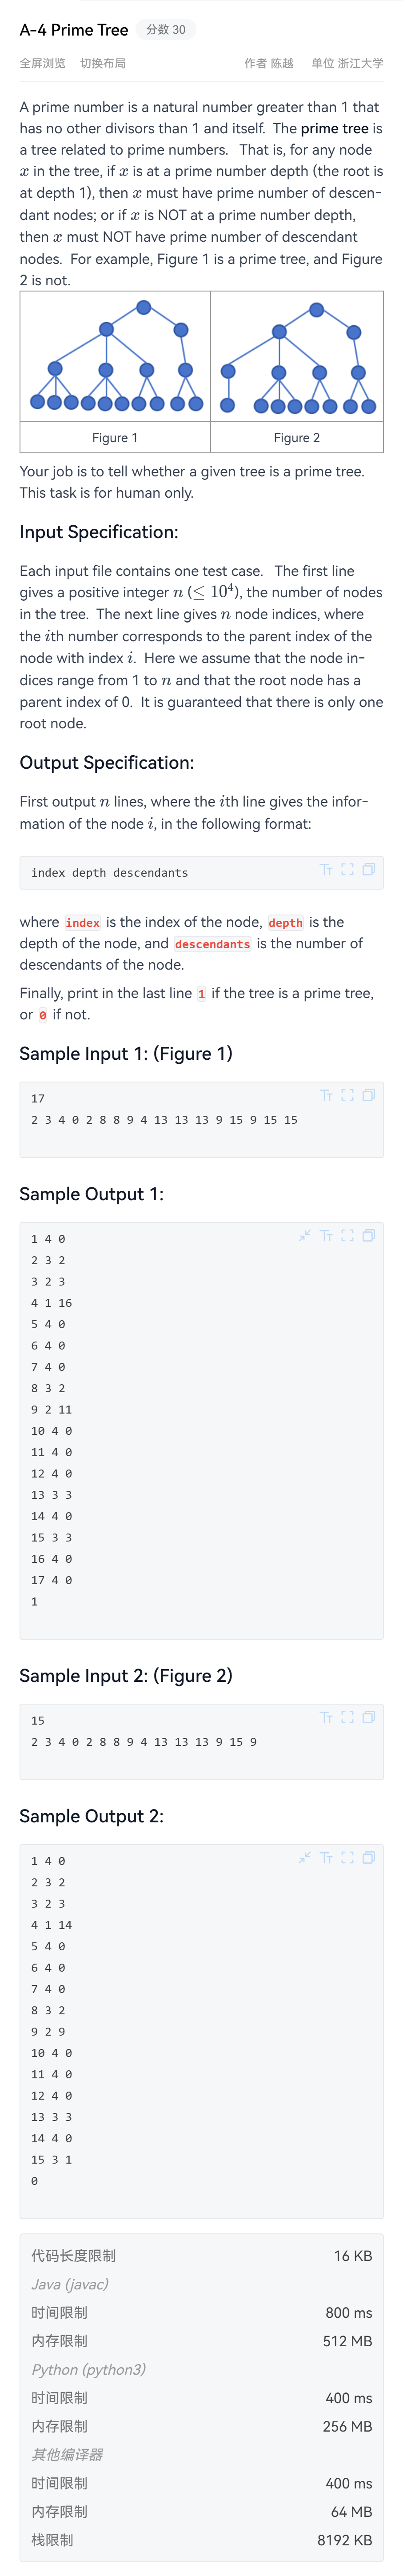Image resolution: width=403 pixels, height=2576 pixels.
Task: Copy Sample Input 1 text
Action: pyautogui.click(x=368, y=1095)
